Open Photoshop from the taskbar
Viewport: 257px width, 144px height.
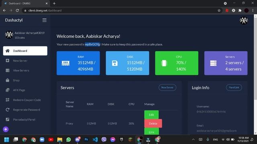[x=86, y=140]
